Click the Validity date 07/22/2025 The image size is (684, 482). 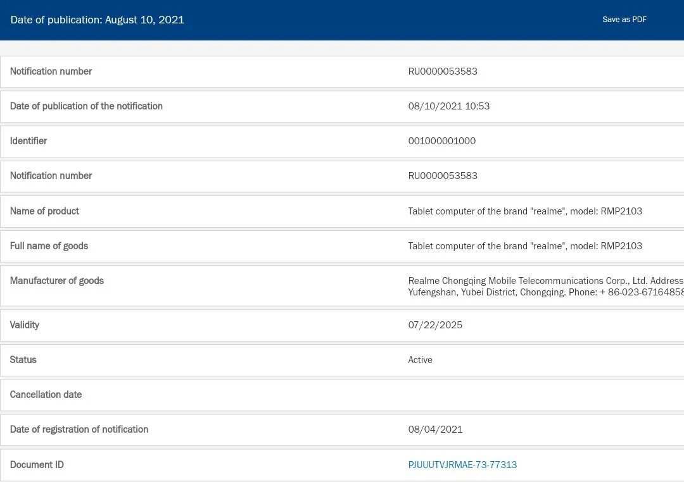[x=435, y=325]
